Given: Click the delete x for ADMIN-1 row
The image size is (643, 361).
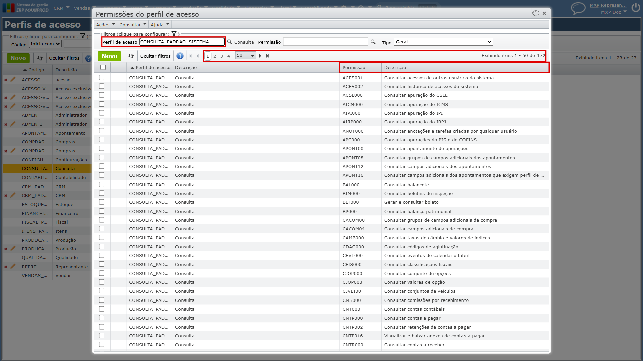Looking at the screenshot, I should 6,124.
